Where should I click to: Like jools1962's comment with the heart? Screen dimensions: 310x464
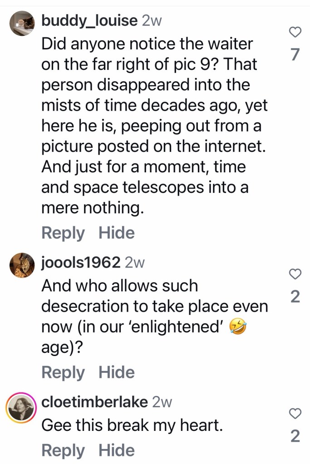pyautogui.click(x=295, y=274)
